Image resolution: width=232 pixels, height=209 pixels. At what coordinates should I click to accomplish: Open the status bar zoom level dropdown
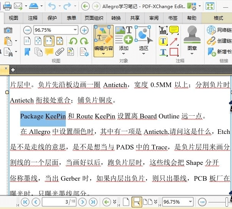point(190,202)
